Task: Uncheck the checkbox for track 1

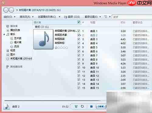Action: pos(79,31)
